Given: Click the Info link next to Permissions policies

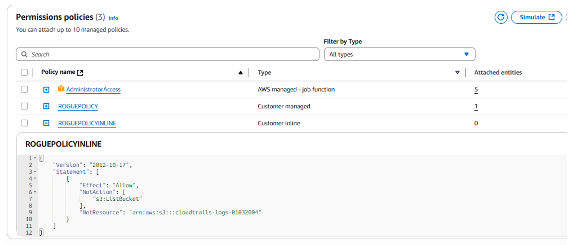Looking at the screenshot, I should coord(113,18).
